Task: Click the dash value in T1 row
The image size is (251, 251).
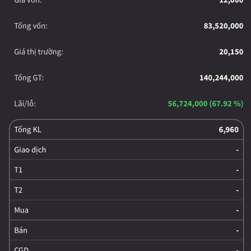Action: (x=237, y=170)
